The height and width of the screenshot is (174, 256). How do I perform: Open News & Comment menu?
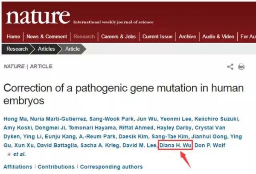[x=47, y=37]
